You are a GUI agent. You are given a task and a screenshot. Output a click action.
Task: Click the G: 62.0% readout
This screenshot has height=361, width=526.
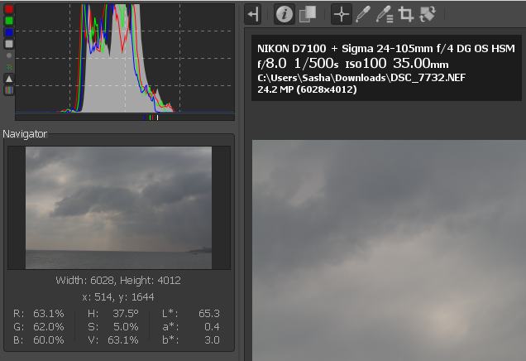[39, 326]
